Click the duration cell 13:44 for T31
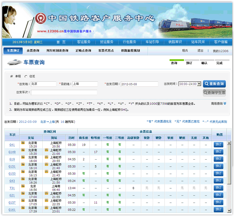The width and height of the screenshot is (234, 217). [72, 188]
